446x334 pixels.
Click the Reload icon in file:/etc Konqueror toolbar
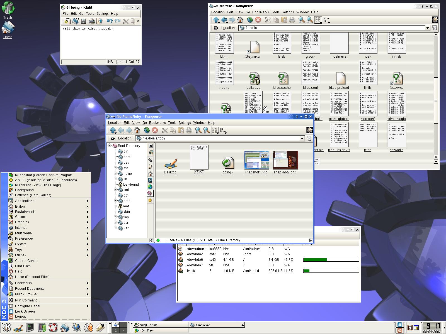coord(250,20)
